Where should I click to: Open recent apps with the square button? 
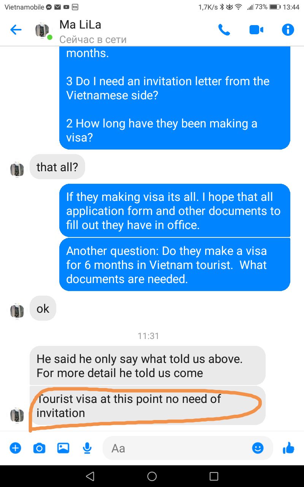[x=214, y=476]
